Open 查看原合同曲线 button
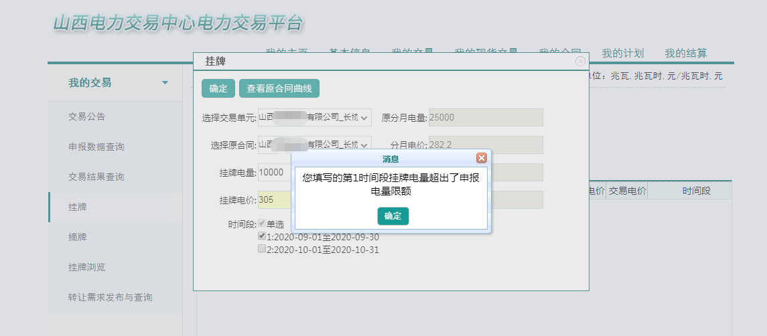The width and height of the screenshot is (767, 336). (279, 88)
